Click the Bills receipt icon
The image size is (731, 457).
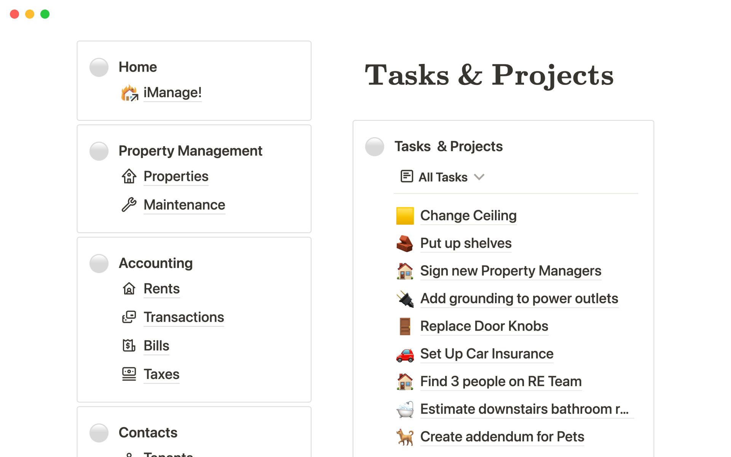[x=129, y=346]
